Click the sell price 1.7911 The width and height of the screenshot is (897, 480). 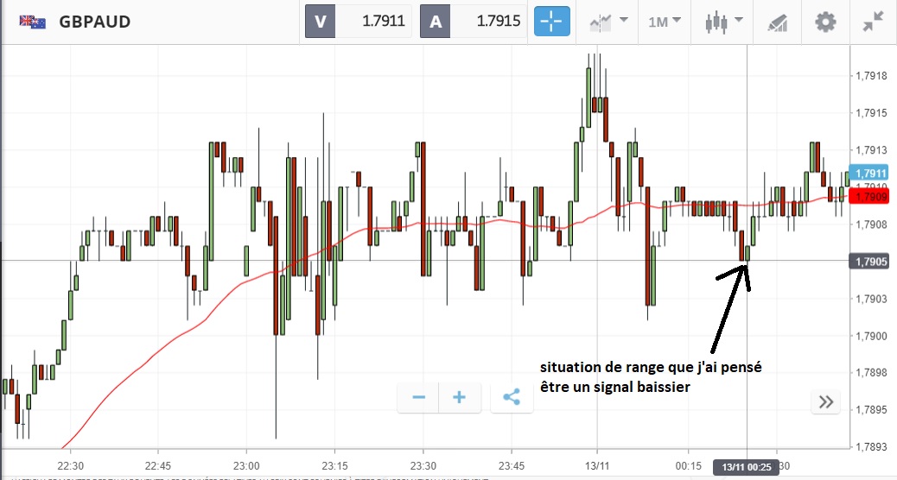tap(384, 21)
